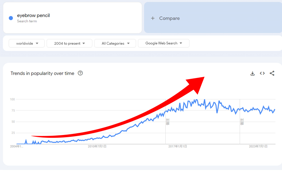Click the note marker near 2017
This screenshot has width=282, height=171.
click(167, 122)
